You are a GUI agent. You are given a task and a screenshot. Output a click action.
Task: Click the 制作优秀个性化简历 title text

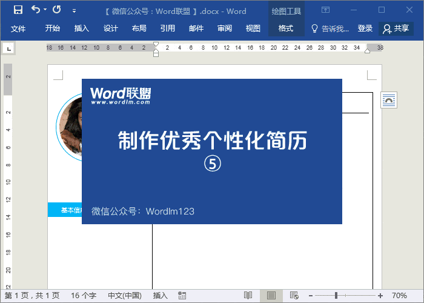click(x=213, y=140)
